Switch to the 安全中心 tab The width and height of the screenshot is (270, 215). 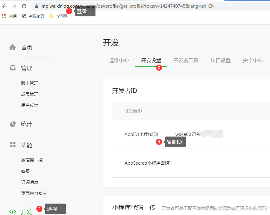pos(253,61)
